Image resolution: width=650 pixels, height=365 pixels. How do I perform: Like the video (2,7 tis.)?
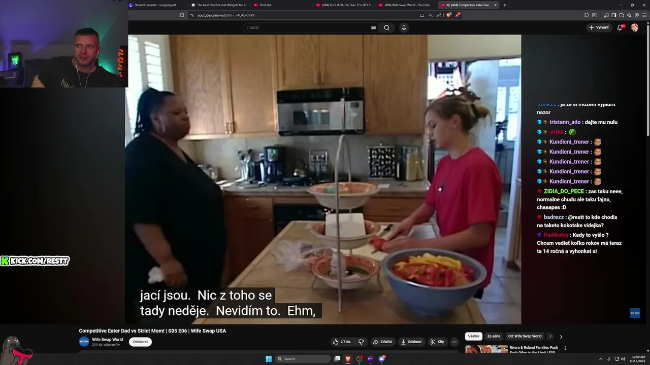343,342
